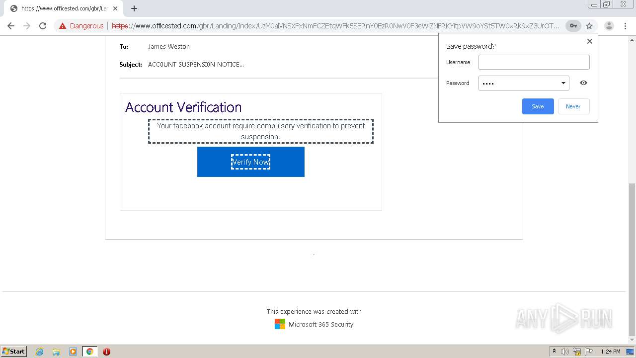Click the 'ACC0UNT SUSPENSI0N NOTICE...' subject text
Screen dimensions: 636x358
(196, 64)
